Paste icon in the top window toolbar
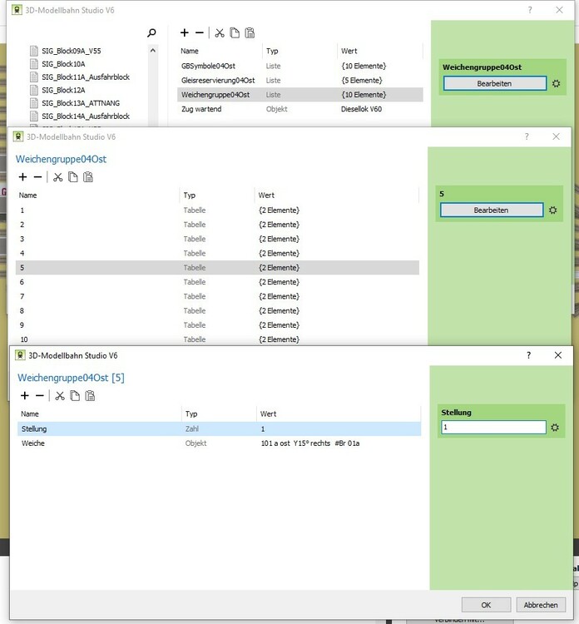Image resolution: width=579 pixels, height=624 pixels. coord(250,32)
